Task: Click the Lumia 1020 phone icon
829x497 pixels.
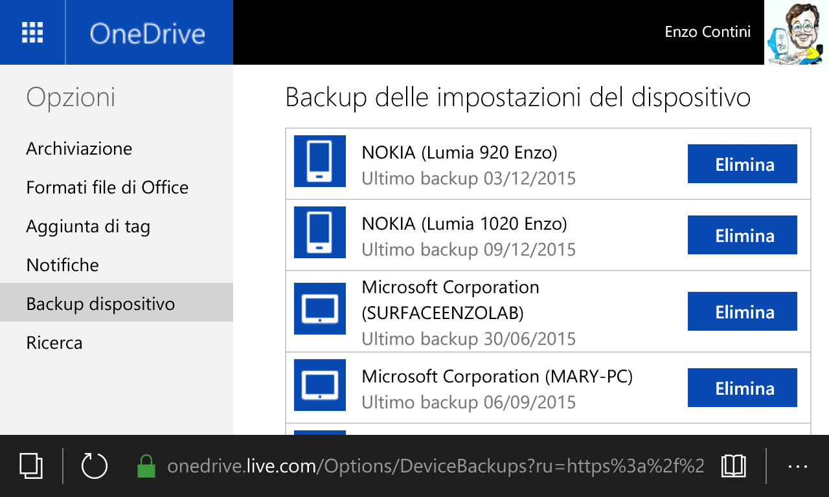Action: click(320, 232)
